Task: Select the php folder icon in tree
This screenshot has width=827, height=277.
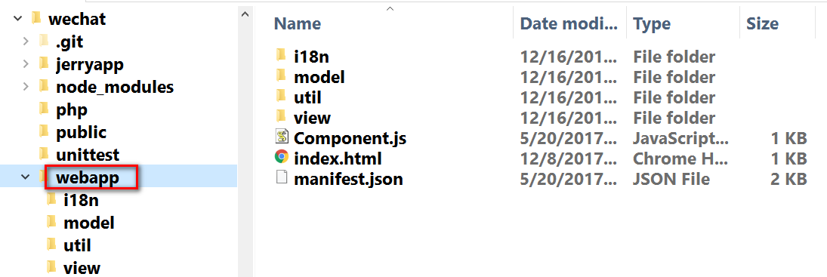Action: pos(44,109)
